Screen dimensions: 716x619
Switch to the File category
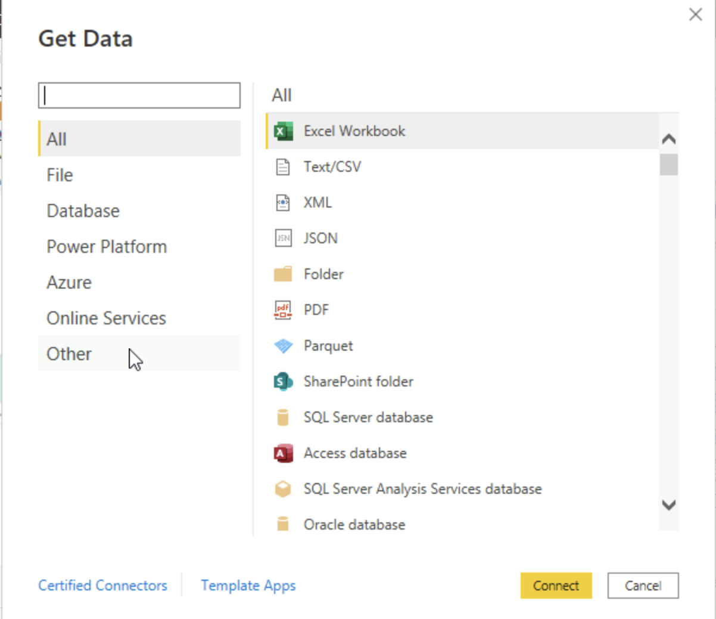tap(60, 175)
